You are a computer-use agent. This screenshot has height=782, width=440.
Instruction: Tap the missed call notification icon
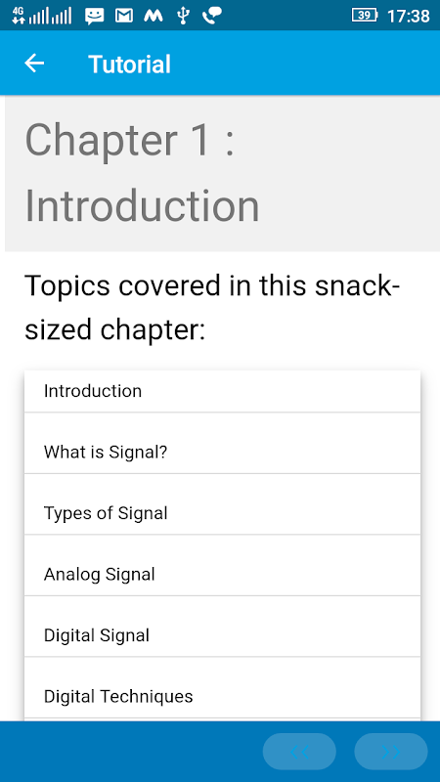tap(212, 16)
